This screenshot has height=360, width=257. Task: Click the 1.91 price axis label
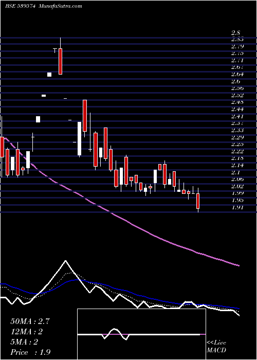pyautogui.click(x=237, y=207)
